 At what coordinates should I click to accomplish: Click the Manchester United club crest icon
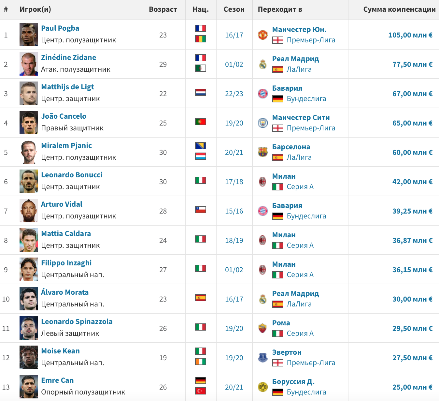click(x=262, y=35)
